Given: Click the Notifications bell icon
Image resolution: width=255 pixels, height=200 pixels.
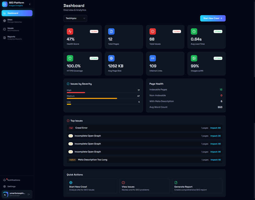Looking at the screenshot, I should [x=4, y=180].
